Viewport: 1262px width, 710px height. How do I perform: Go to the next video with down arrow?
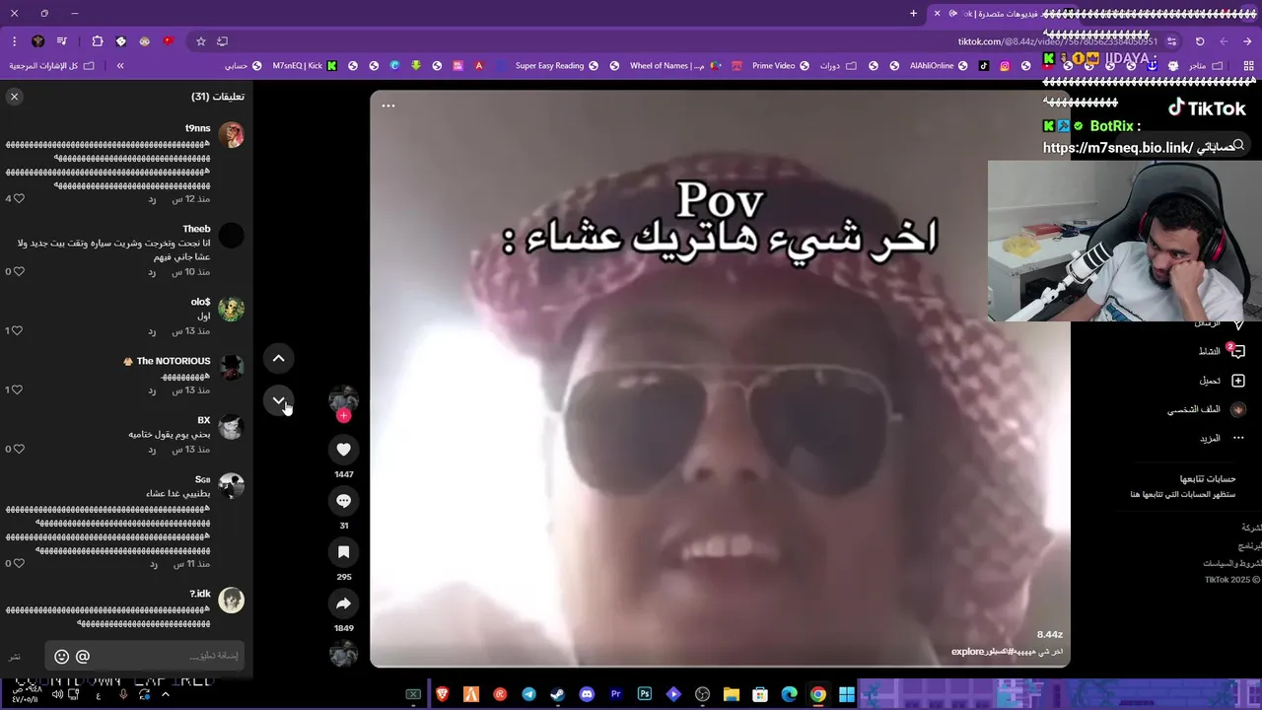[x=279, y=400]
